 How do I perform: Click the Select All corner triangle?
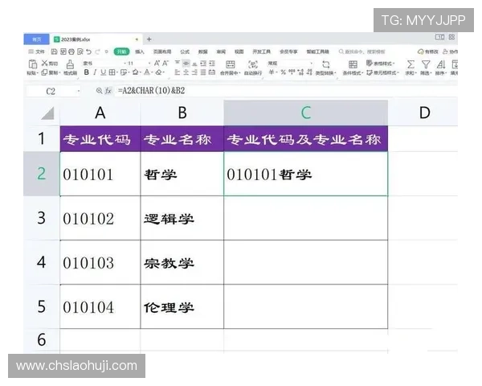point(47,113)
